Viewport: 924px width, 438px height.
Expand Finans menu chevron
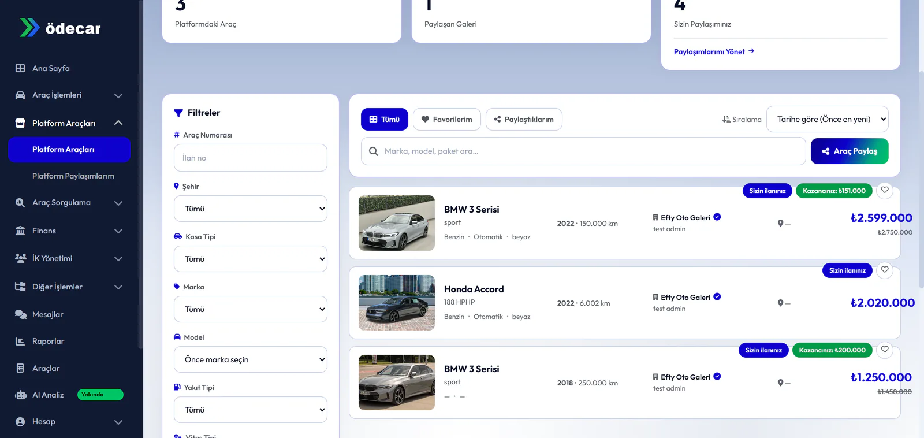[118, 231]
